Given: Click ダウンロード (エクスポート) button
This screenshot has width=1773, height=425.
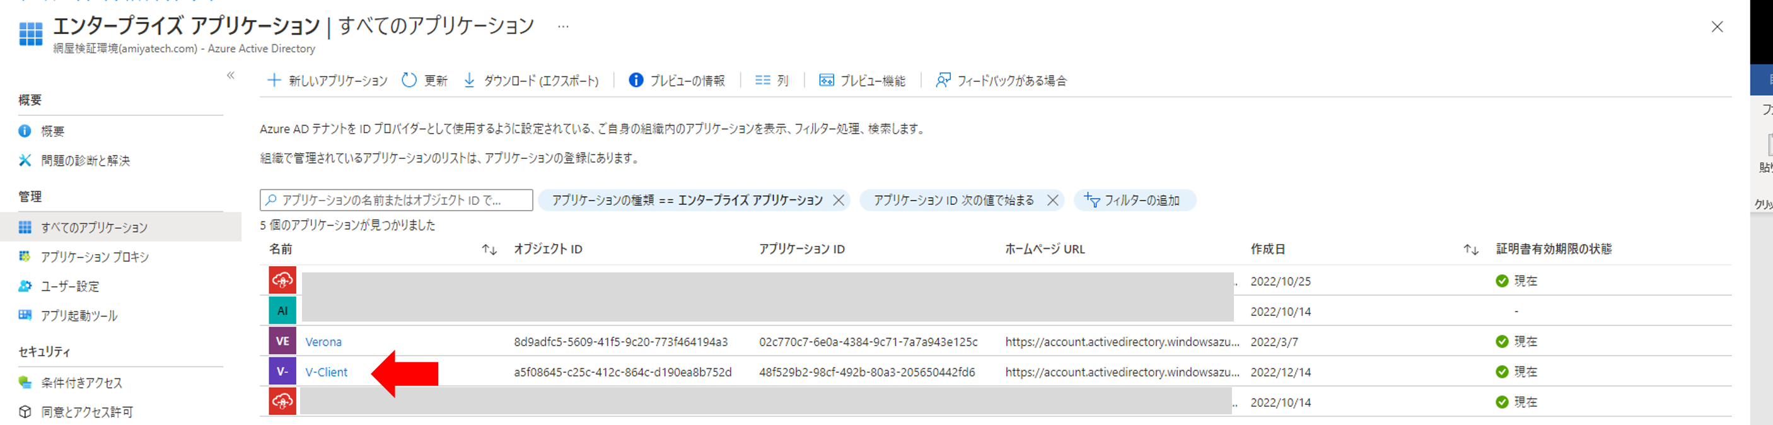Looking at the screenshot, I should 530,81.
